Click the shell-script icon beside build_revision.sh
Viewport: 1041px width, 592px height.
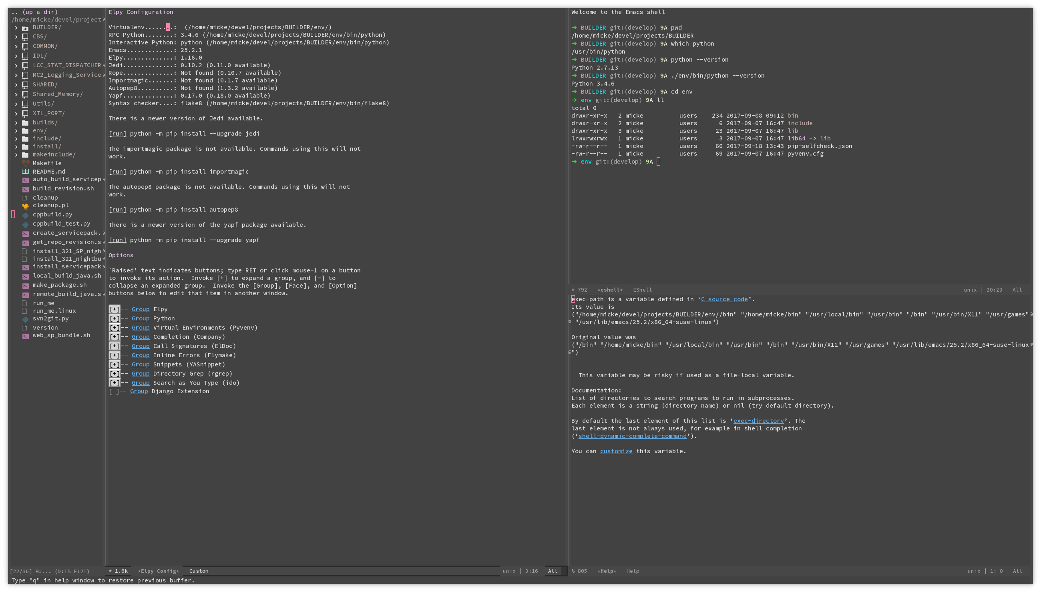pos(25,188)
